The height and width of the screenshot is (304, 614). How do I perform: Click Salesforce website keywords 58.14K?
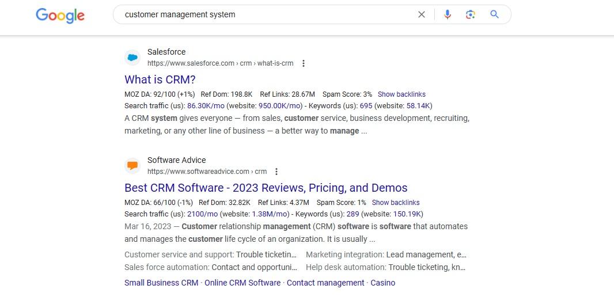418,105
